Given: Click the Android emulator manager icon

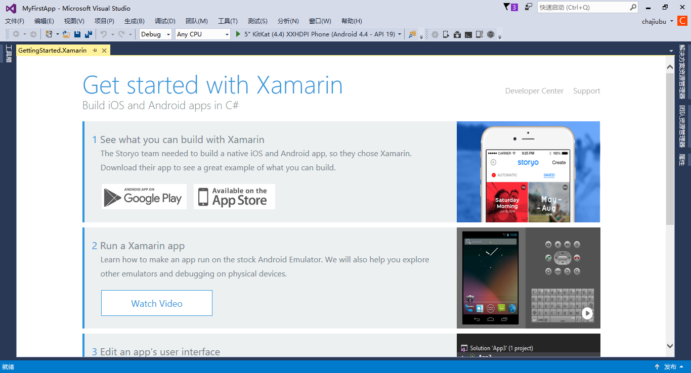Looking at the screenshot, I should click(x=480, y=34).
